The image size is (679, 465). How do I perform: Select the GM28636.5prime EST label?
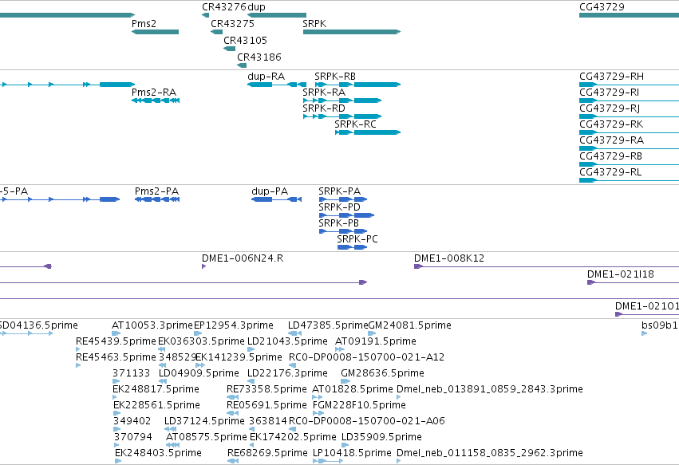click(382, 373)
